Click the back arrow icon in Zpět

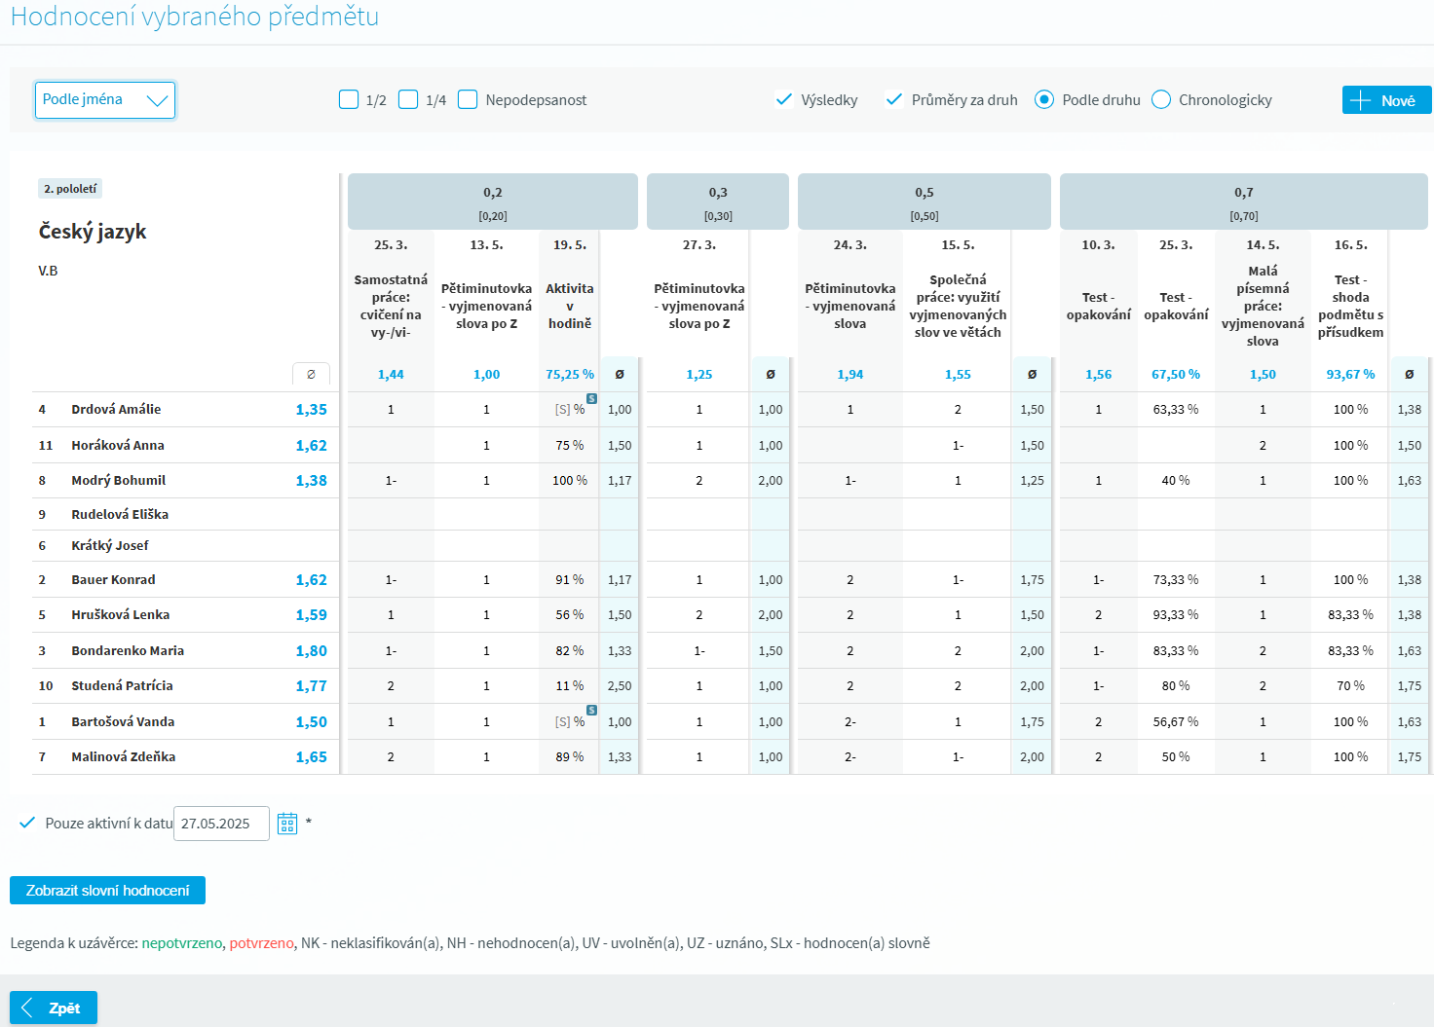(x=27, y=1008)
